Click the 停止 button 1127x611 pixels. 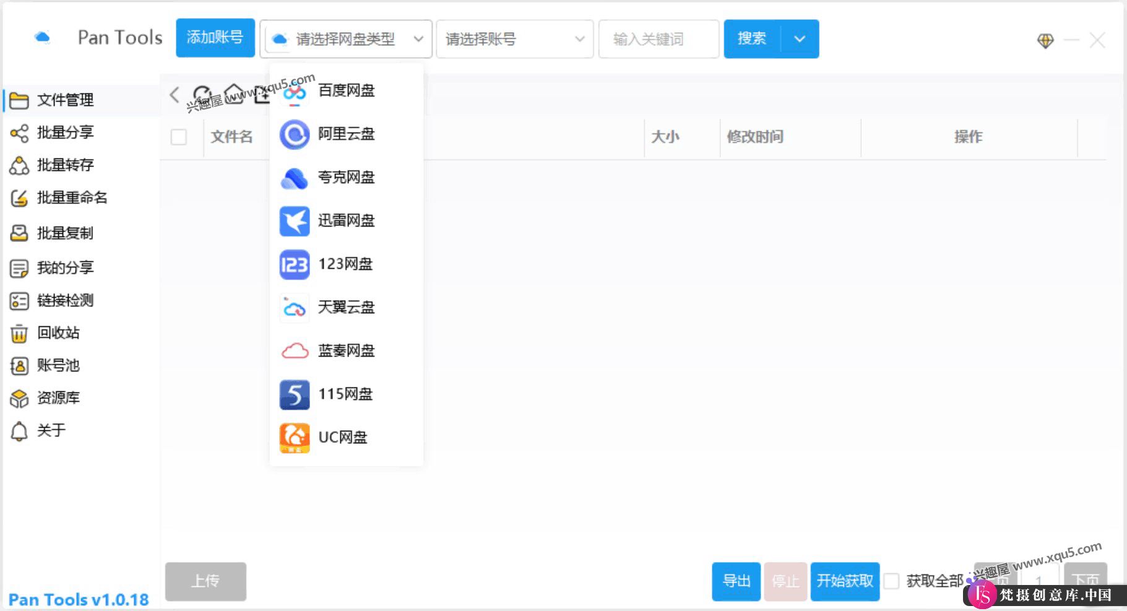point(786,581)
